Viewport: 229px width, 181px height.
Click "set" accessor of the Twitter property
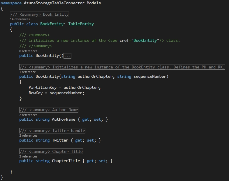coord(90,140)
